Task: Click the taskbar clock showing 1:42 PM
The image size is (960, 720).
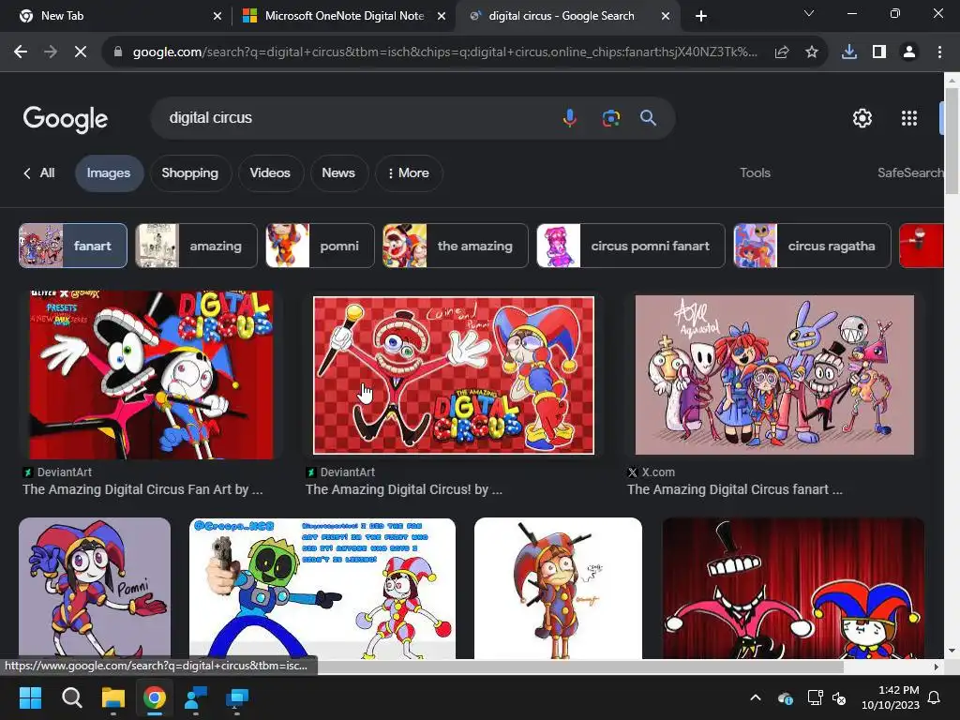Action: click(891, 697)
